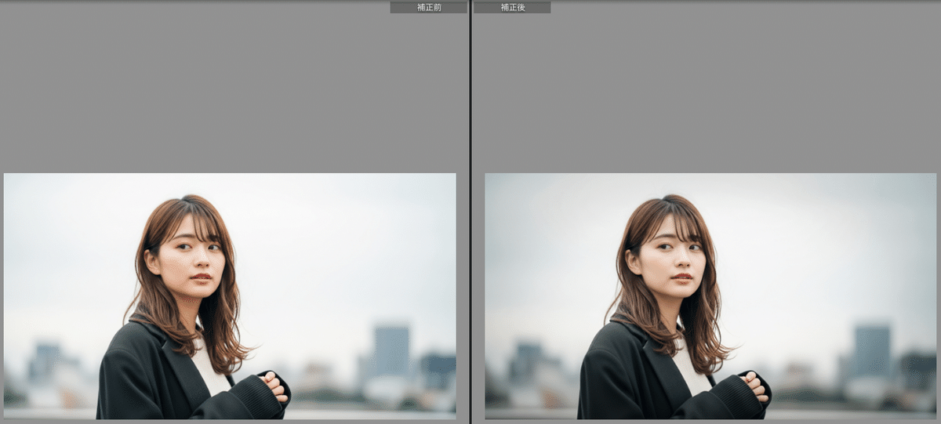Screen dimensions: 941x424
Task: Click empty gray canvas above the after photo
Action: [x=706, y=86]
